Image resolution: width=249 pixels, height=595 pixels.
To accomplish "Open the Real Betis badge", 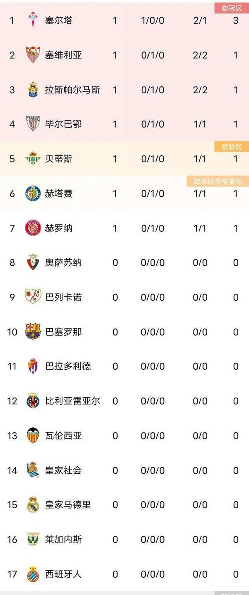I will 33,159.
